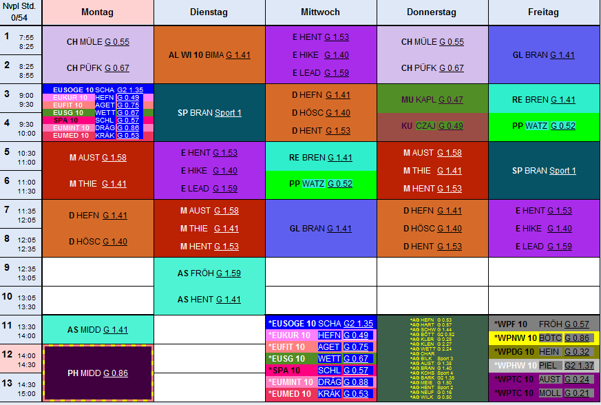Click G 0.86 room link for PH MIDD
This screenshot has height=405, width=601.
pos(116,373)
